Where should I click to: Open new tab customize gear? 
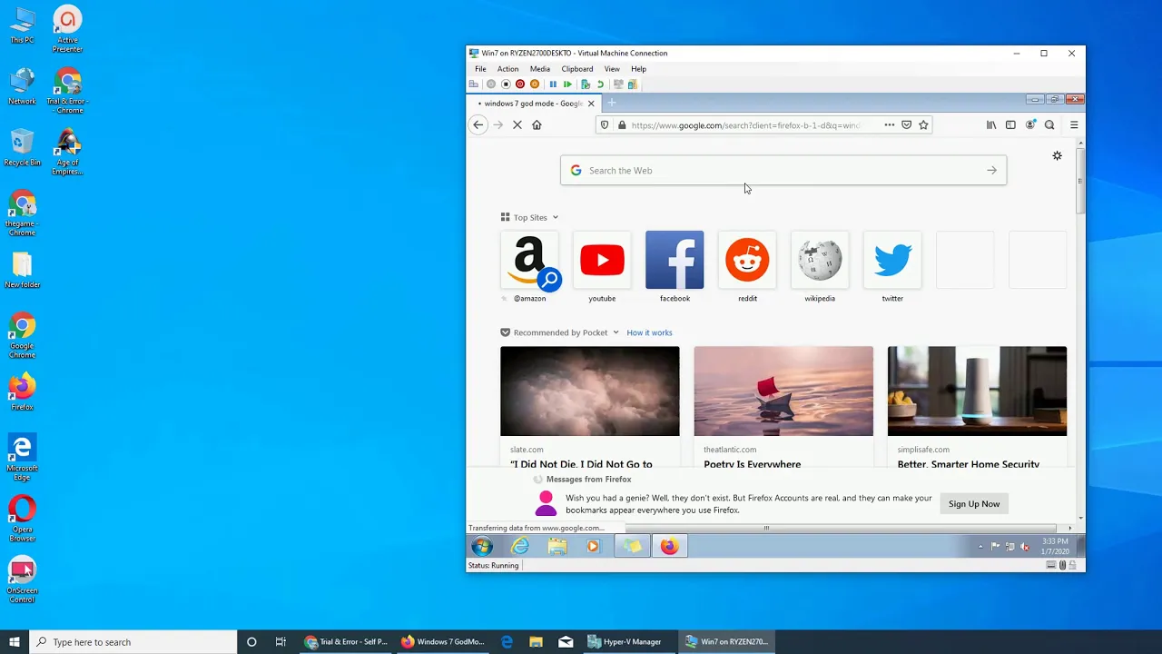(x=1057, y=156)
